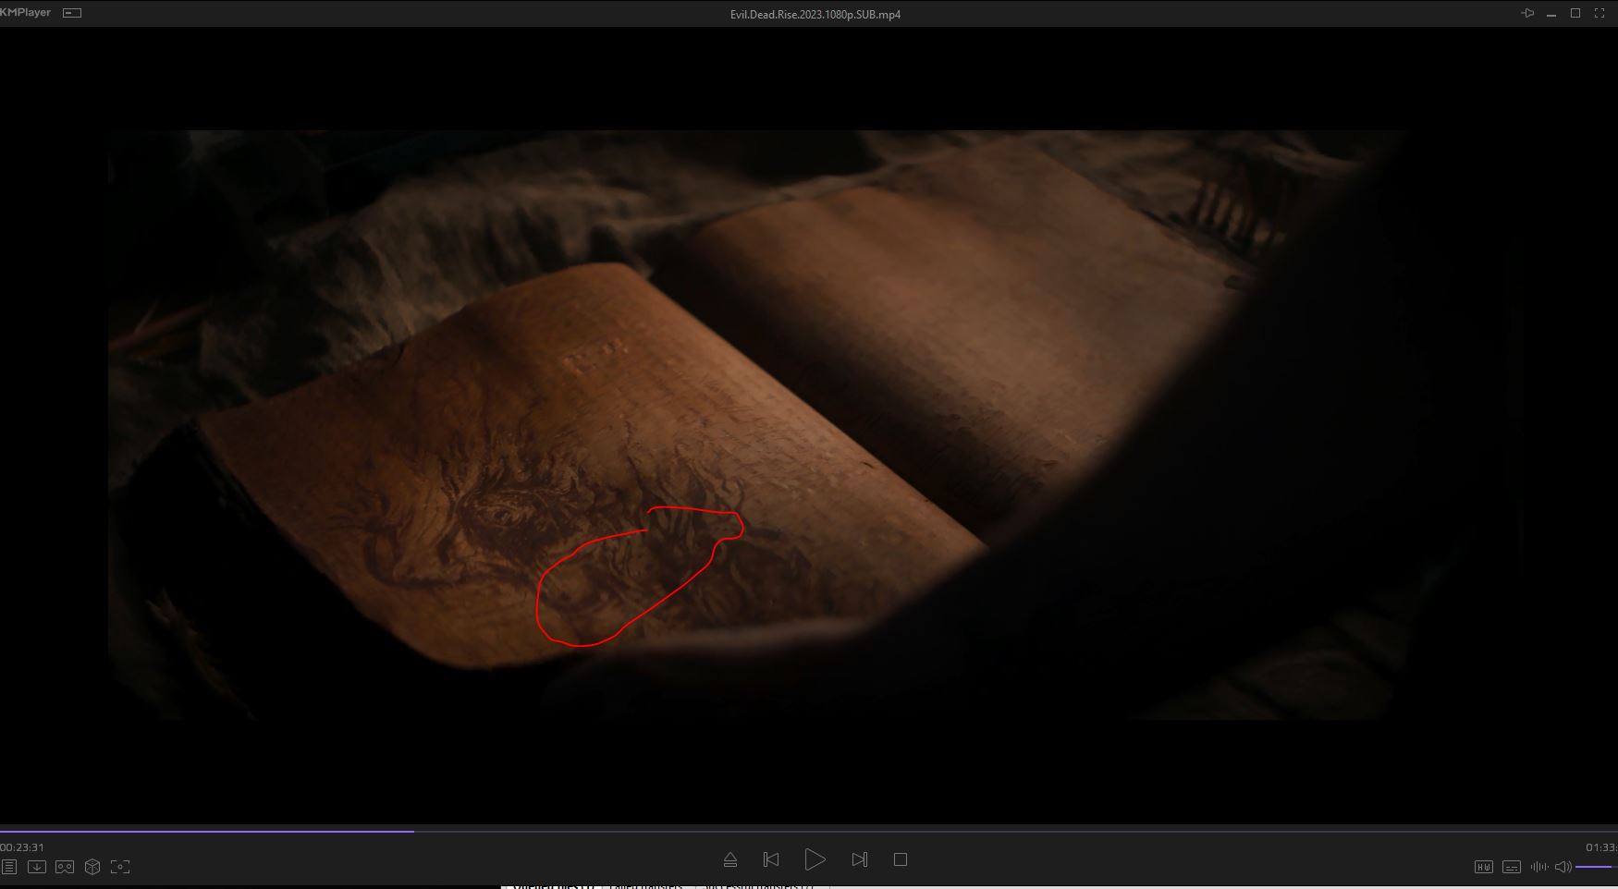Open the playlist panel icon
Viewport: 1618px width, 889px height.
(8, 867)
